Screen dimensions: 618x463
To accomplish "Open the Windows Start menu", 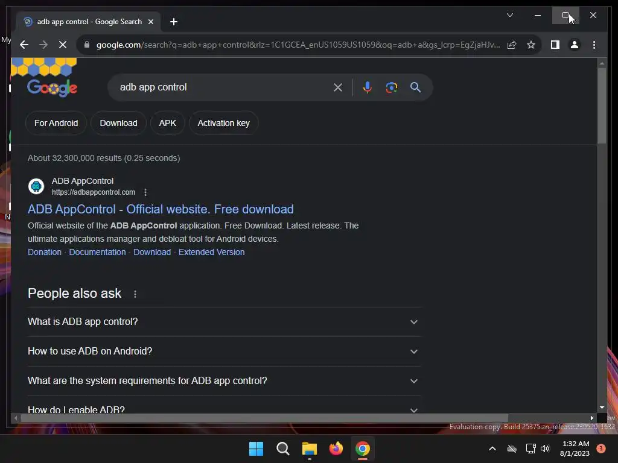I will (x=256, y=449).
